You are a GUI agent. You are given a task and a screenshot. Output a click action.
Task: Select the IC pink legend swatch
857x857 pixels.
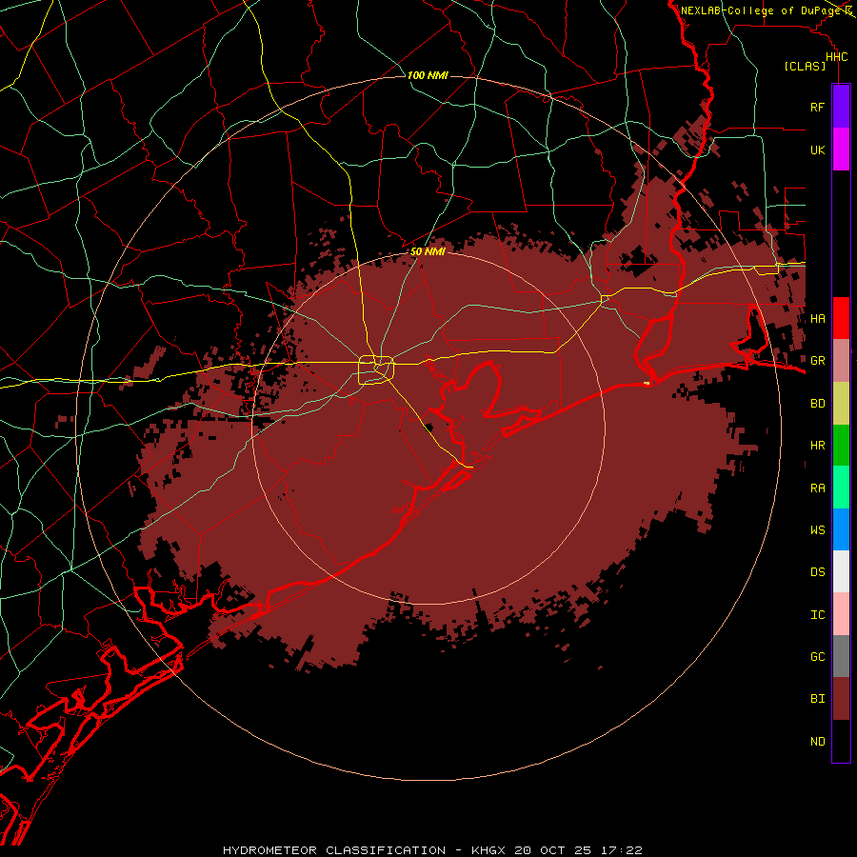(841, 614)
